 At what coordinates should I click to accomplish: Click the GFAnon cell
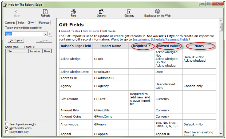coord(110,124)
